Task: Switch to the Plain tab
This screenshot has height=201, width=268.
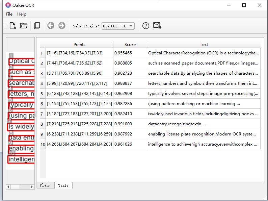Action: (x=45, y=185)
